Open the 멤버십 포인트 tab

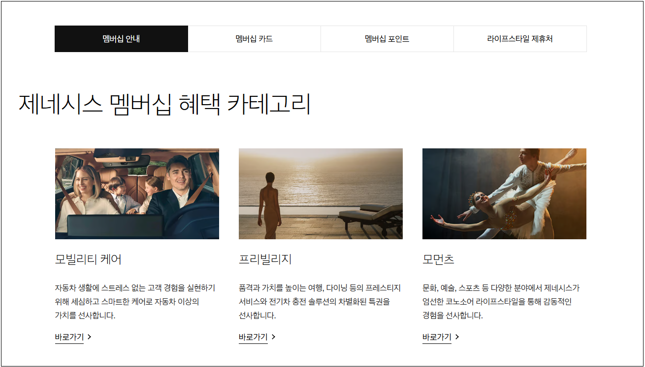click(387, 38)
